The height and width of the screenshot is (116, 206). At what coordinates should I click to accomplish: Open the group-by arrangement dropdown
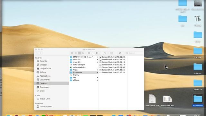click(90, 53)
